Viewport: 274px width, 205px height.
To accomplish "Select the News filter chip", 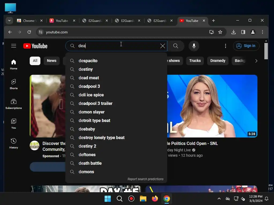I will point(52,61).
